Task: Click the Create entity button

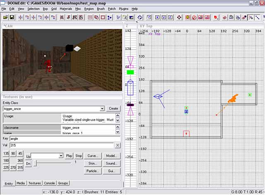Action: pyautogui.click(x=113, y=109)
